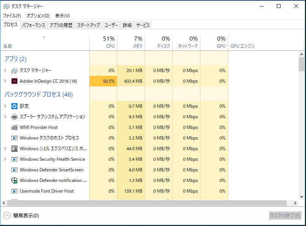Expand the Windows Security Health Service row
306x226 pixels.
5,159
